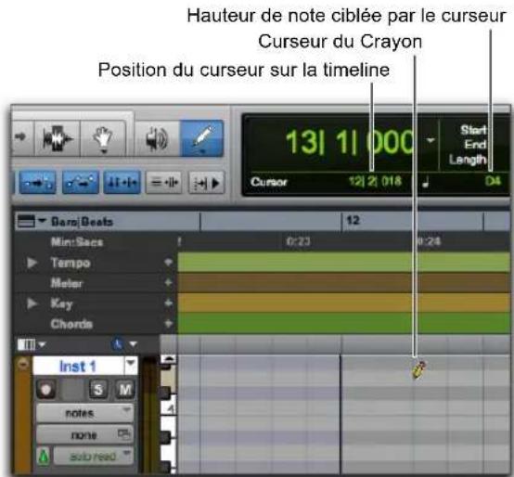Open the none patch select button
514x477 pixels.
click(84, 435)
